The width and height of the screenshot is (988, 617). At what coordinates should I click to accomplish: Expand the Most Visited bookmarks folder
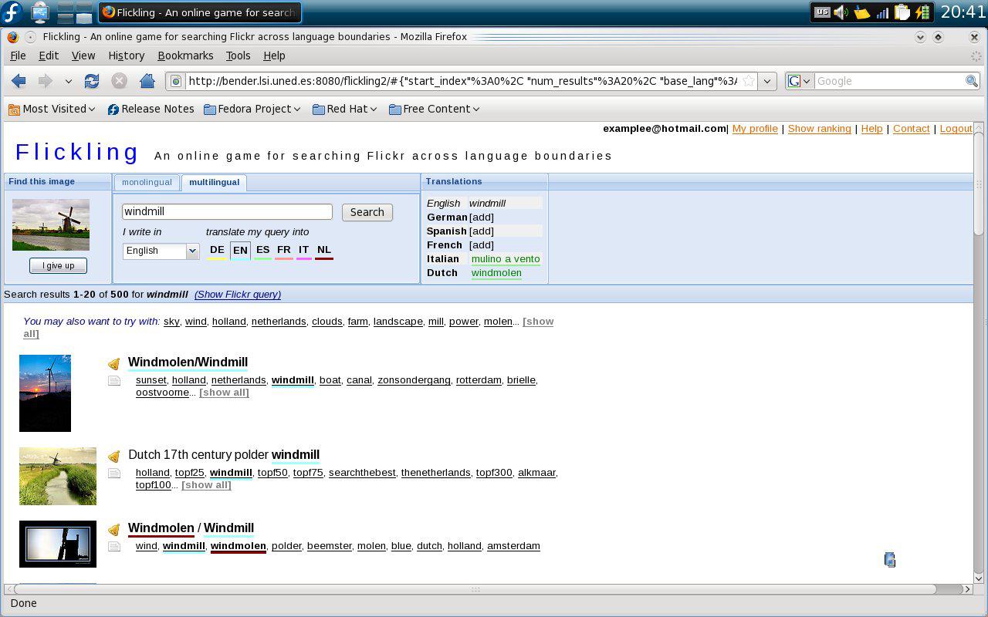(52, 109)
